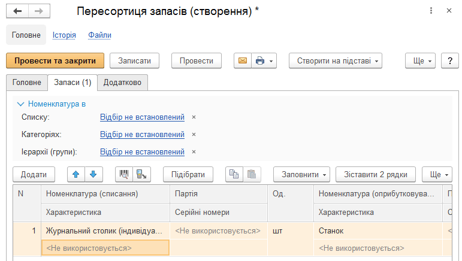
Task: Click Зіставити 2 рядки button
Action: 376,174
